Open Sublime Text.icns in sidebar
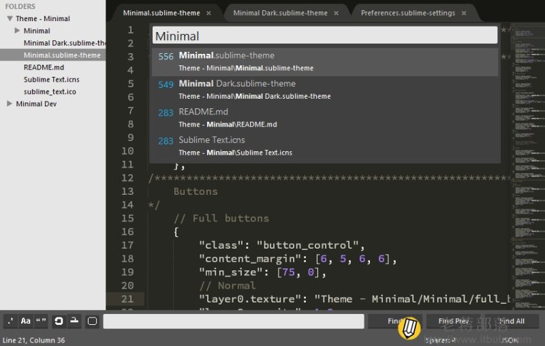This screenshot has height=346, width=545. click(x=52, y=79)
